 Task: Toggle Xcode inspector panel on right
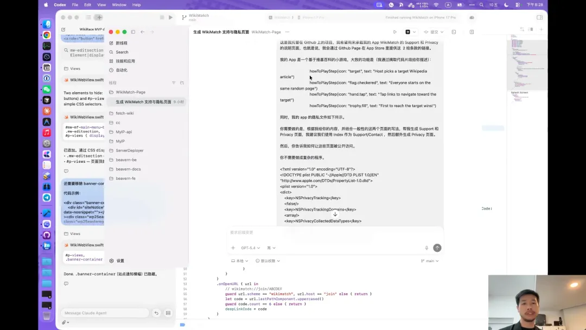(x=540, y=17)
